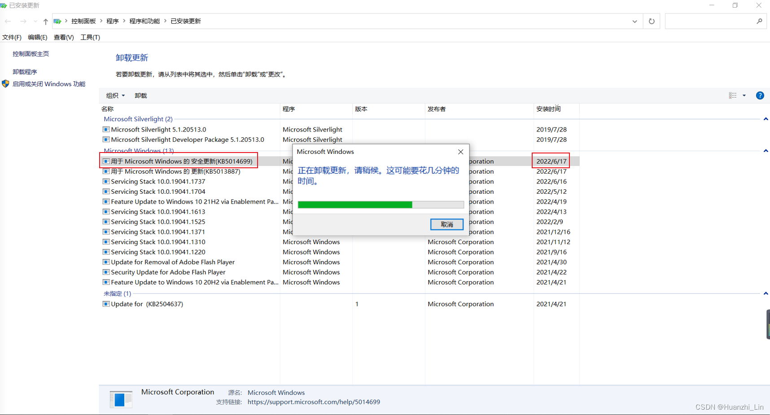770x415 pixels.
Task: Open 启用或关闭 Windows 功能
Action: (x=49, y=84)
